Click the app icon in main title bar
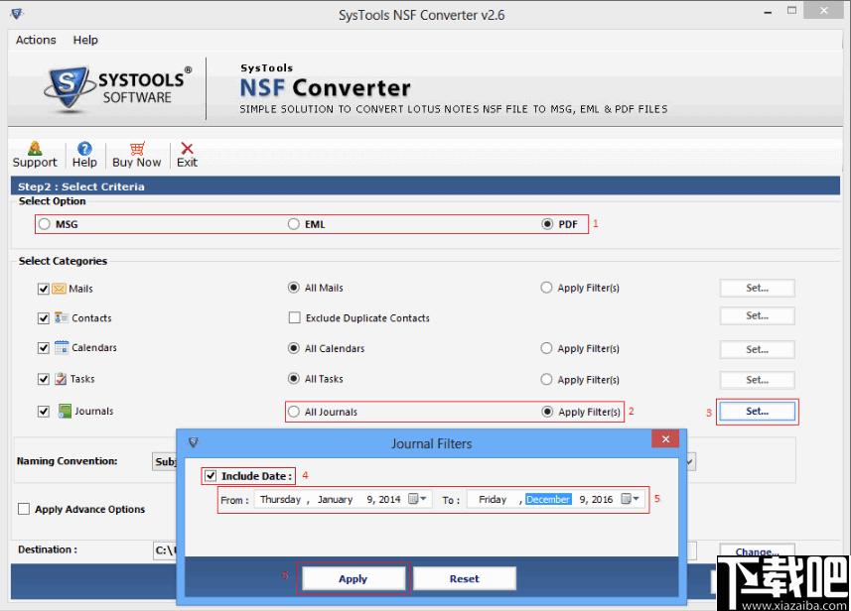Screen dimensions: 851x611 17,14
